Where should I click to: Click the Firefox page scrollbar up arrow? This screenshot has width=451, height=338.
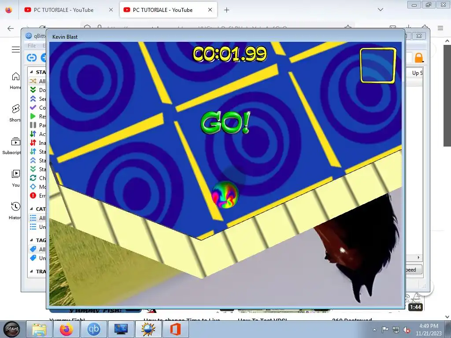(447, 41)
